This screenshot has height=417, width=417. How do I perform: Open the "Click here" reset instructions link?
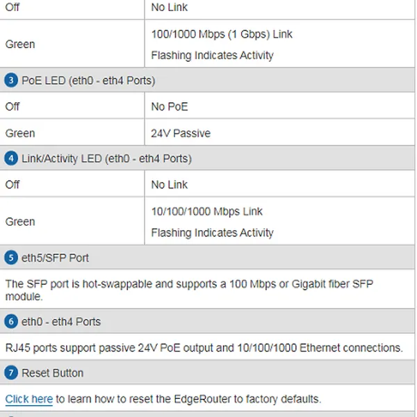(x=29, y=399)
